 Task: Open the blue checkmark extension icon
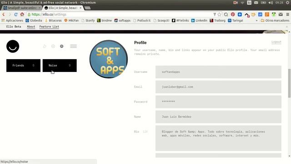tap(260, 14)
